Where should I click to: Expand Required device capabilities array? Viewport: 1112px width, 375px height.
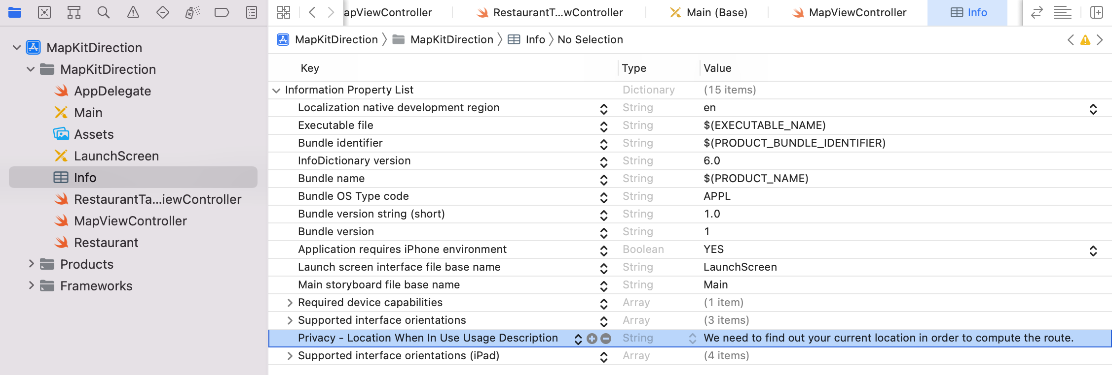point(290,303)
